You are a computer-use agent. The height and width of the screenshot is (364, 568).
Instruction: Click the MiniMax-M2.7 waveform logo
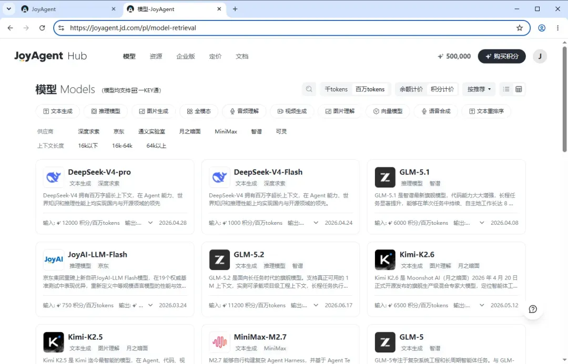pos(219,342)
